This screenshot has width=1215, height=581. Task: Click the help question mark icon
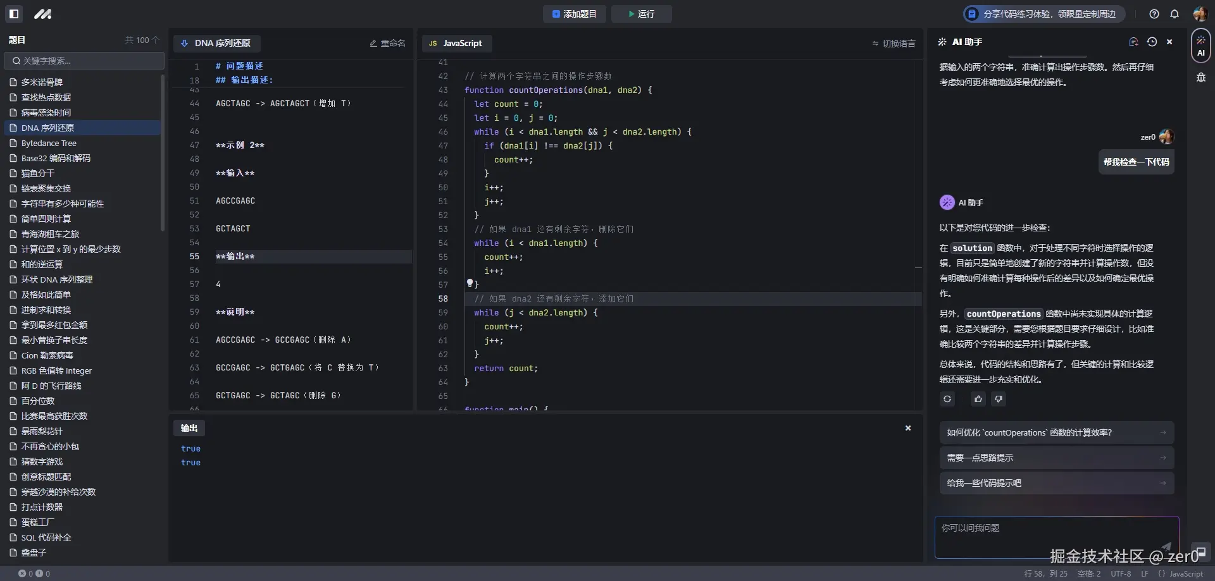[1154, 14]
